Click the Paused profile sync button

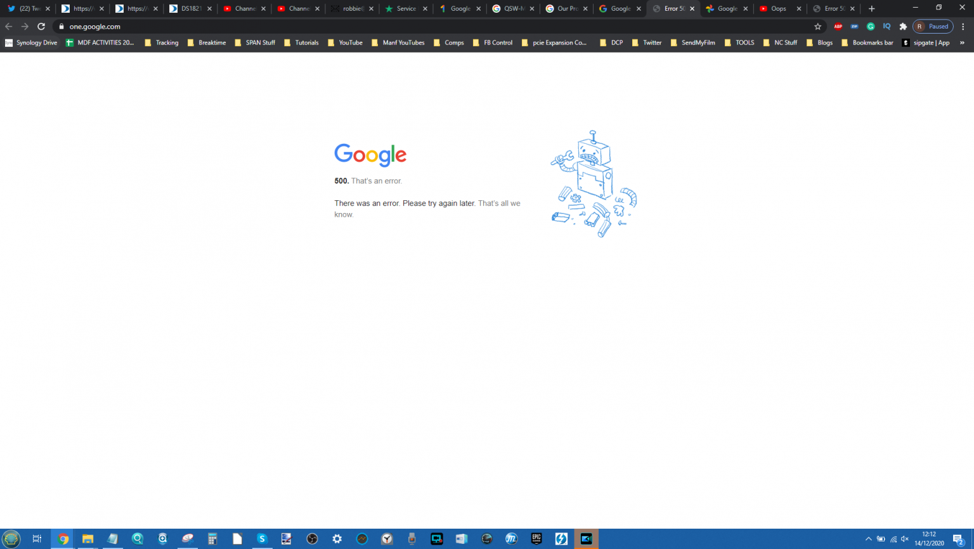933,27
